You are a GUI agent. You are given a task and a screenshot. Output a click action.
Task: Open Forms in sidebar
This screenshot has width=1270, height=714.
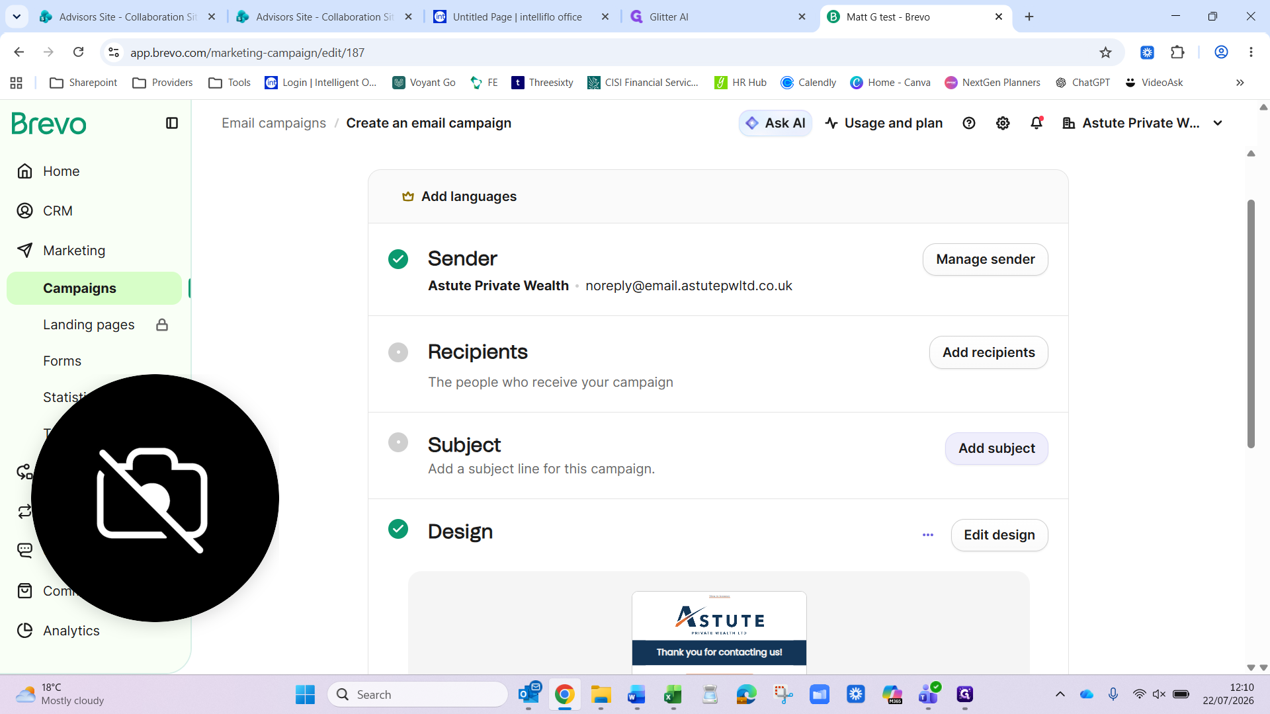click(62, 361)
